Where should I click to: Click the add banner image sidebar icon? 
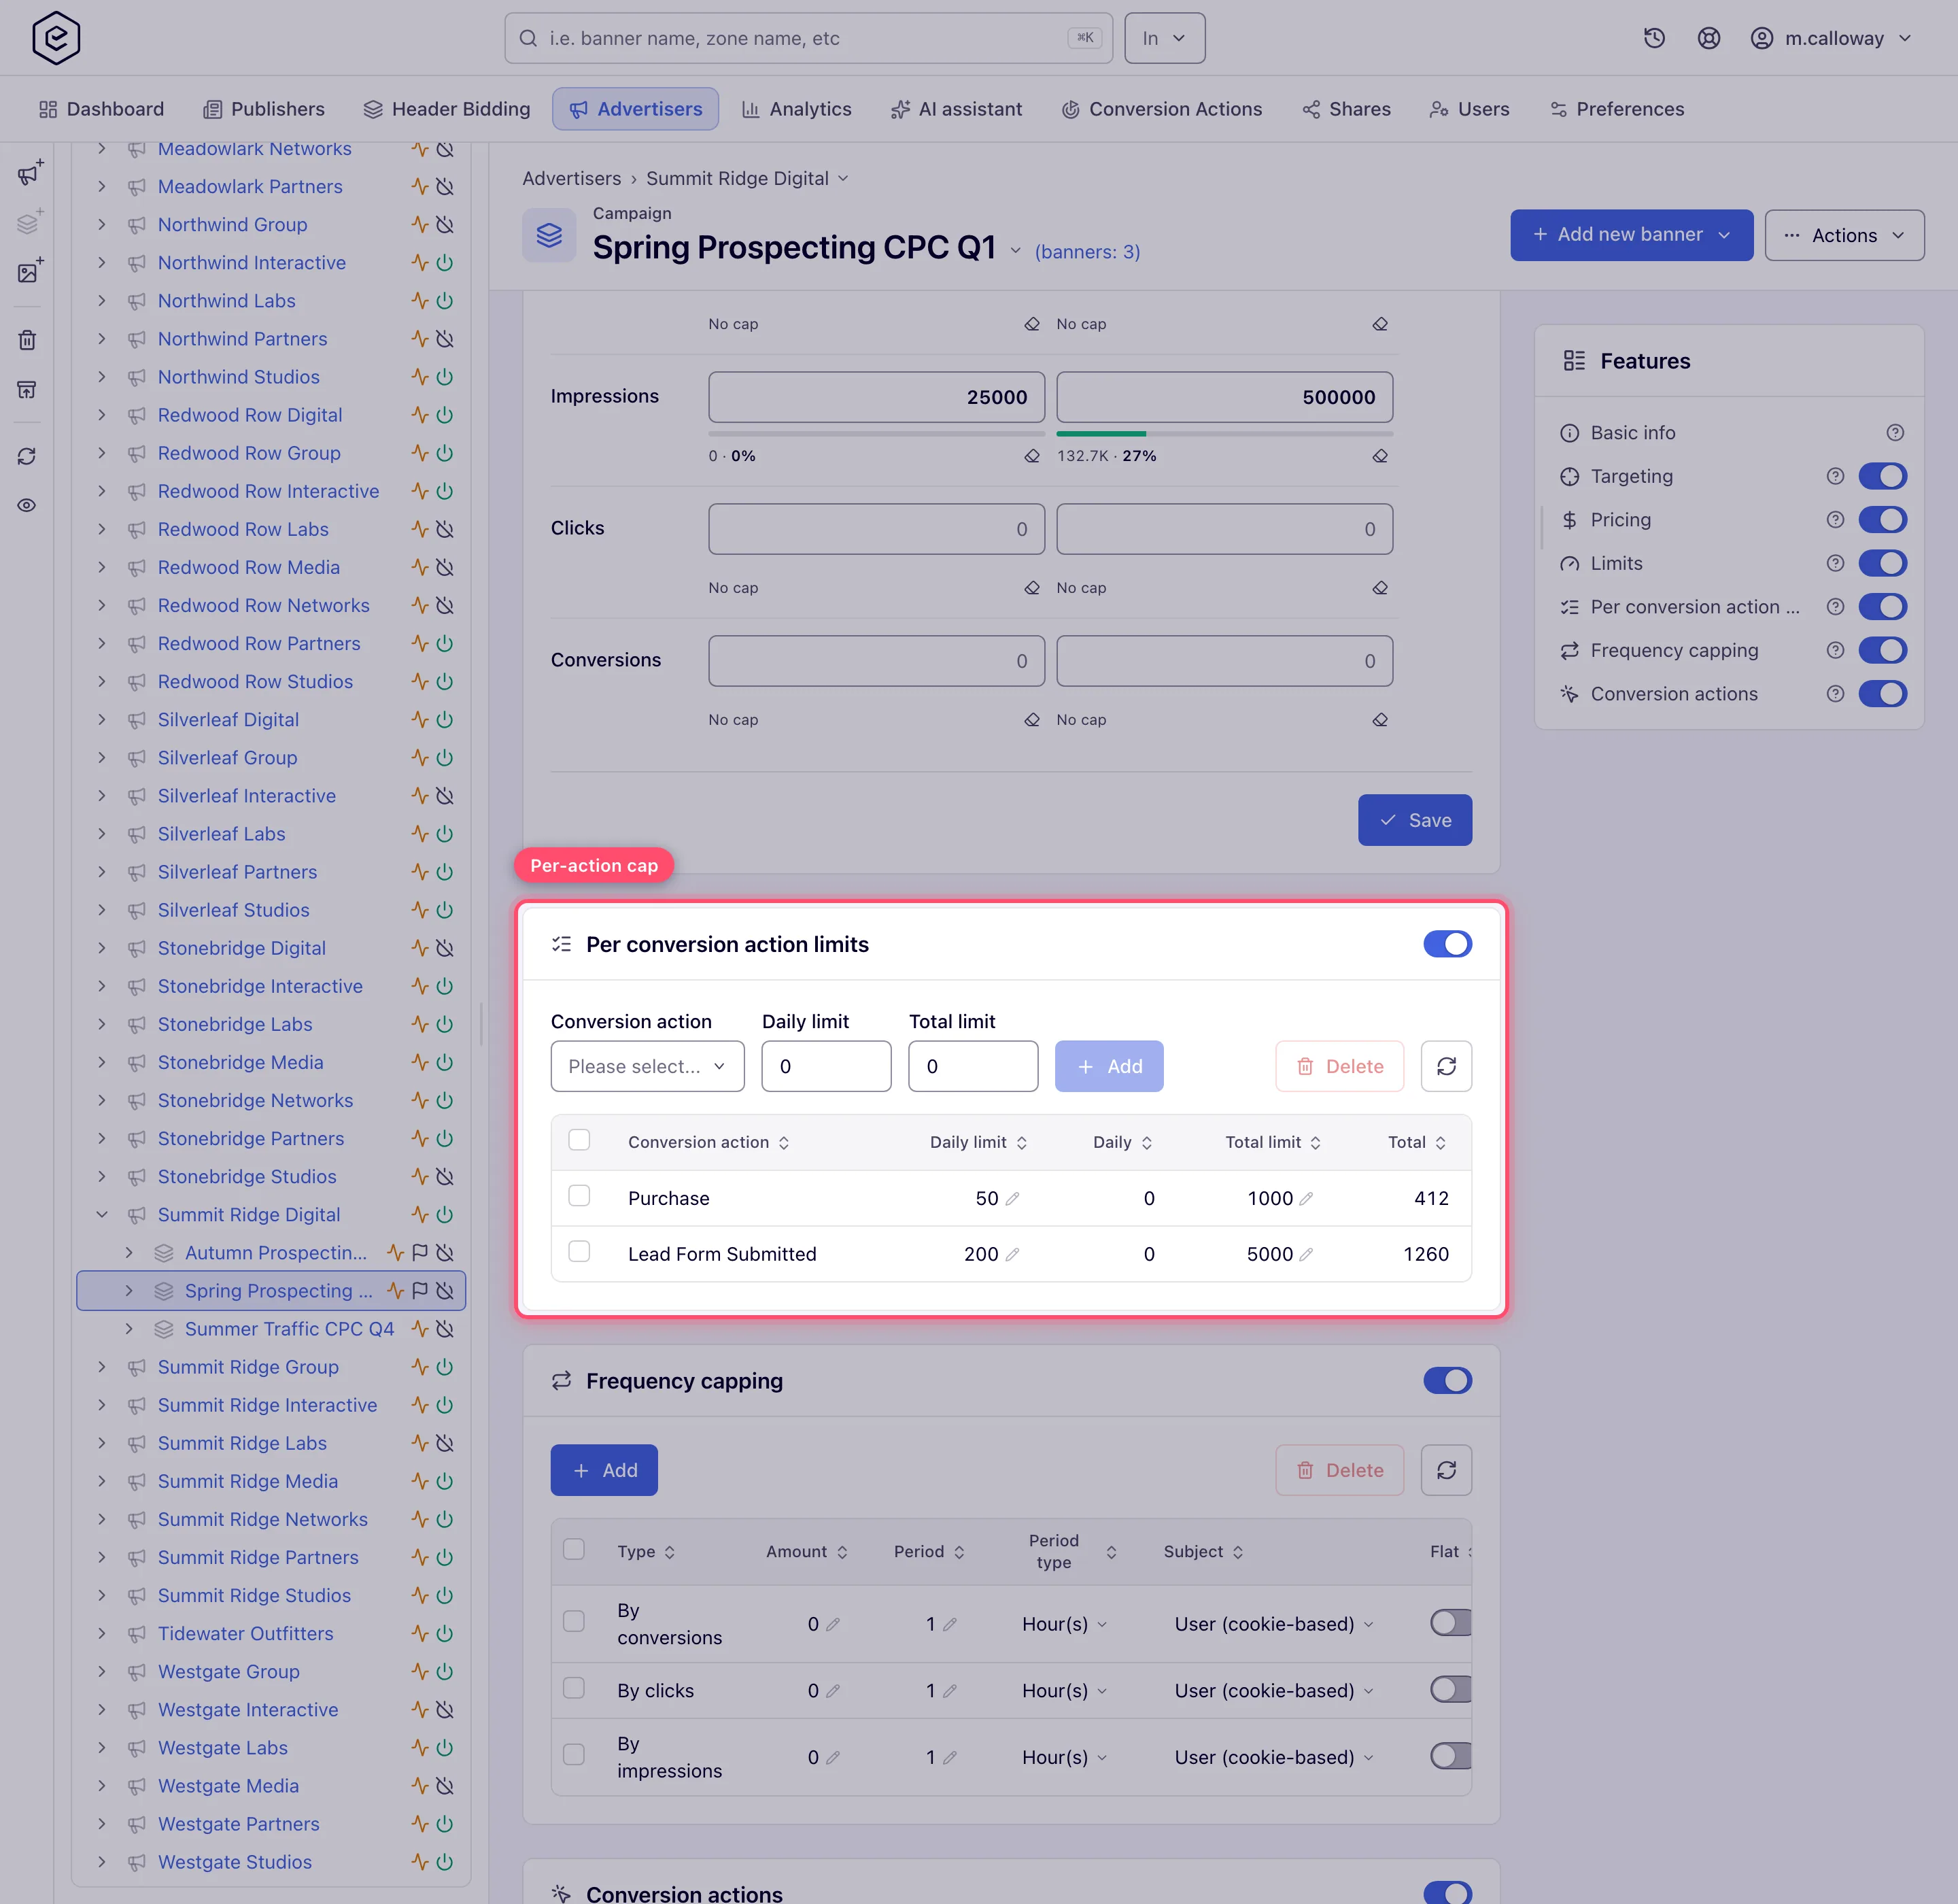click(29, 271)
